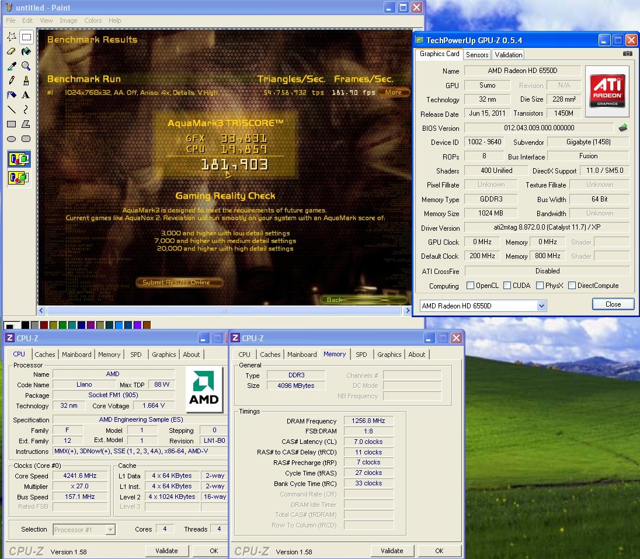Click the Paint title bar palette icon

point(9,8)
